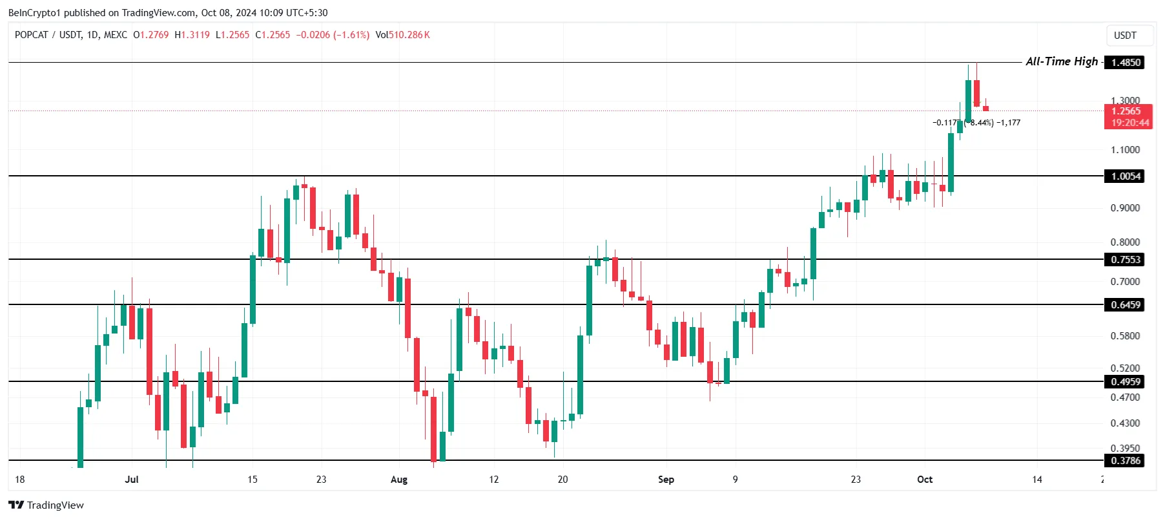Select the All-Time High text label
This screenshot has height=519, width=1165.
point(1061,61)
